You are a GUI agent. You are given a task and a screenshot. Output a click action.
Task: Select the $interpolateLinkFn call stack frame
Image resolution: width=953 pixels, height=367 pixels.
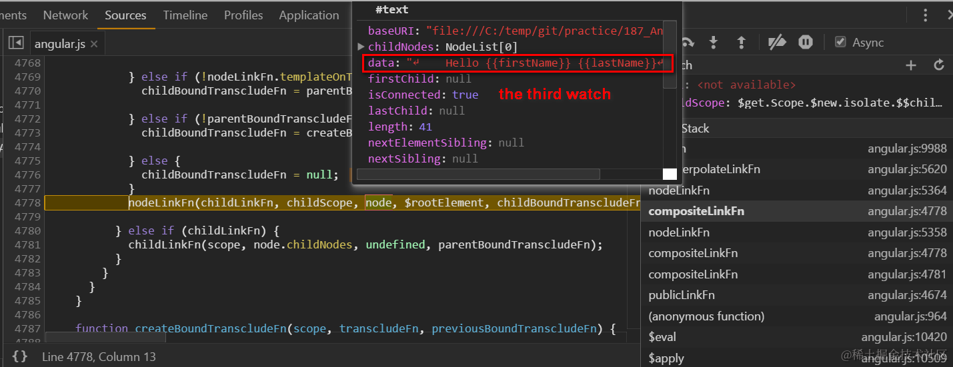pyautogui.click(x=797, y=169)
